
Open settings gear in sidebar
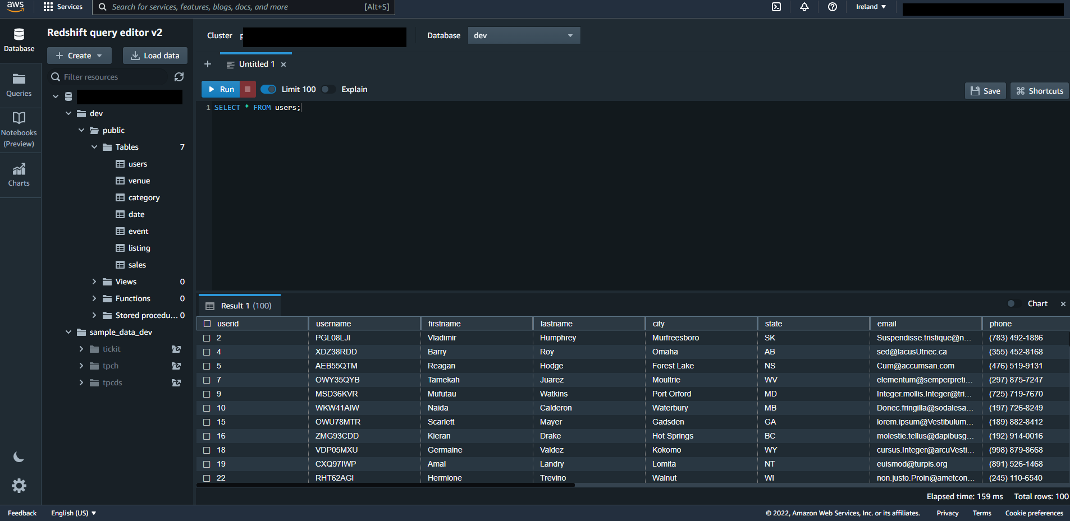tap(19, 486)
